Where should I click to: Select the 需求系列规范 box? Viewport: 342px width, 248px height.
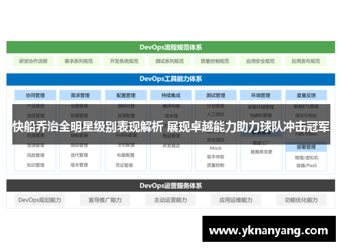[79, 61]
